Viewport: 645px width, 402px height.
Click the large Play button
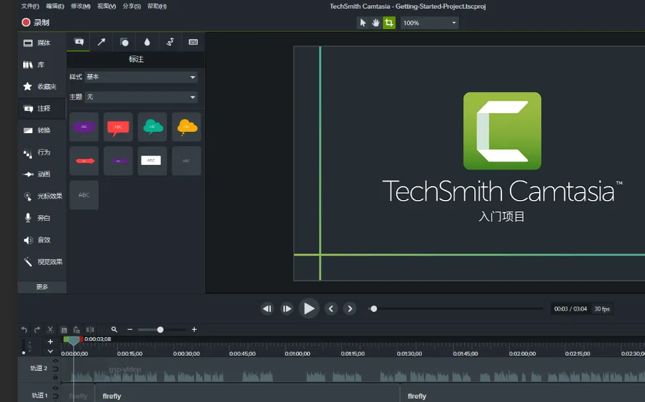point(309,309)
